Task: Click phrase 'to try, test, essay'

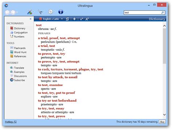Action: (x=51, y=108)
